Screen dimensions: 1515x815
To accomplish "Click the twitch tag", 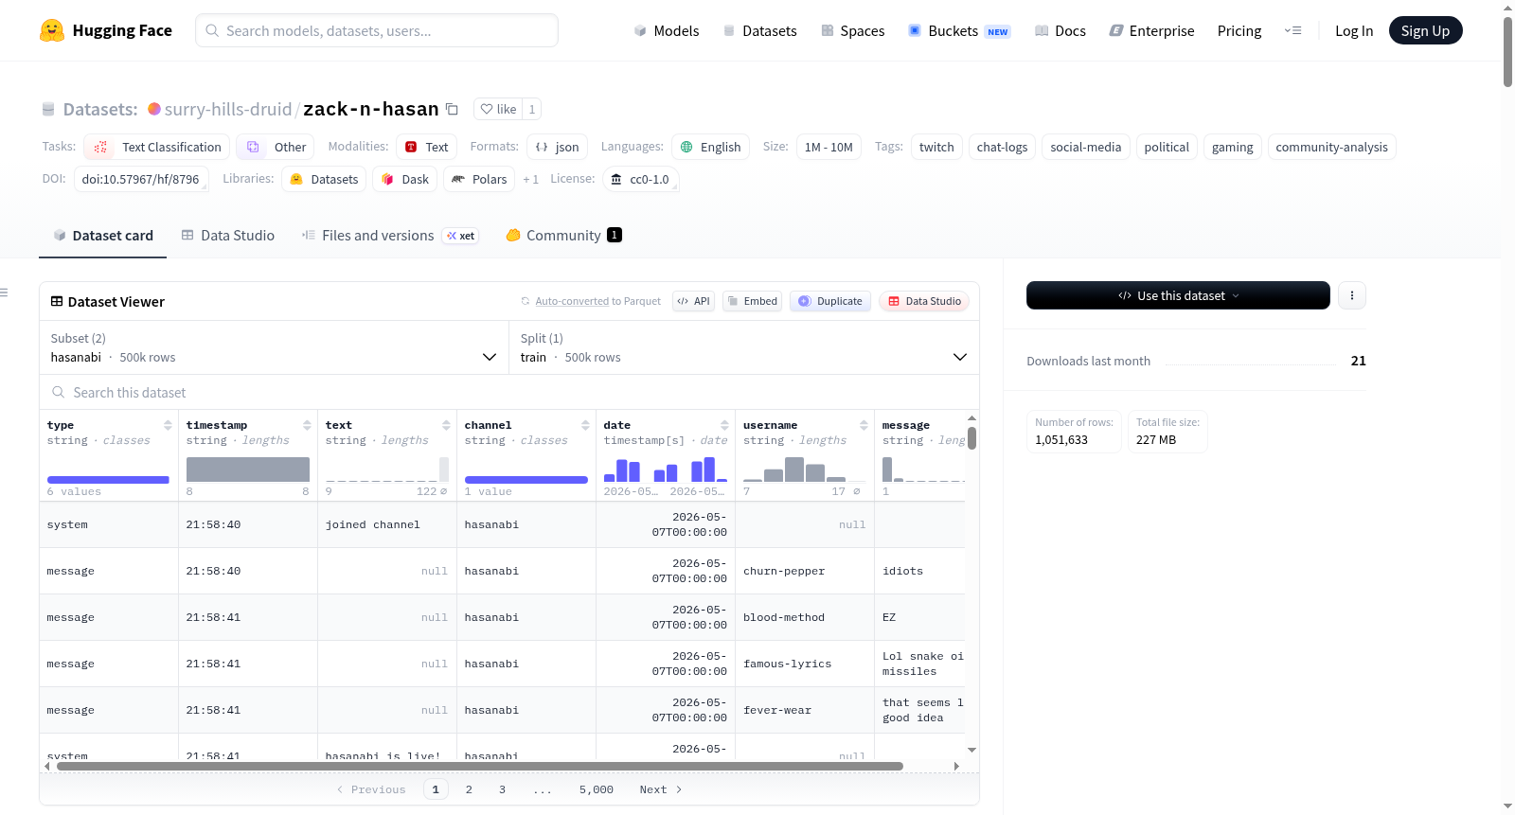I will tap(936, 147).
